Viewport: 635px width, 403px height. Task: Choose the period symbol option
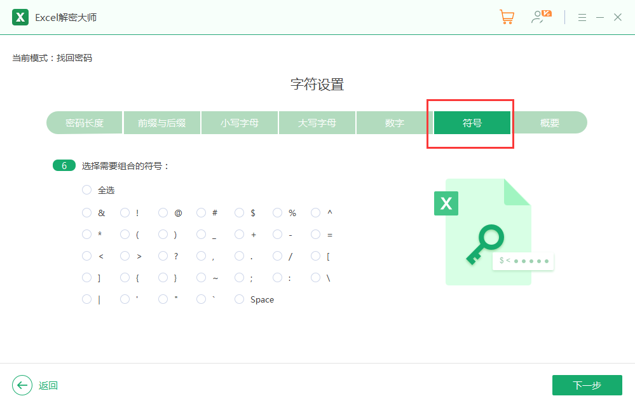point(240,256)
